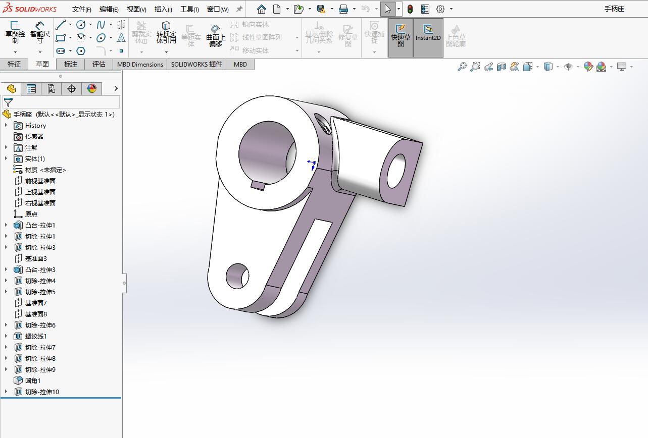Expand the History tree node

coord(6,125)
